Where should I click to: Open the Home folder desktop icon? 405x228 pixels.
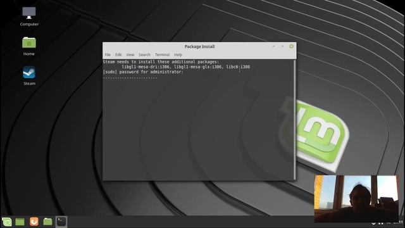[29, 46]
